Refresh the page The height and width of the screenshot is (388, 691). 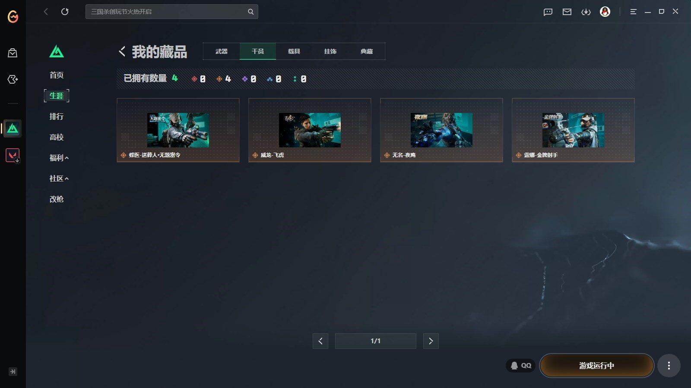click(x=65, y=12)
